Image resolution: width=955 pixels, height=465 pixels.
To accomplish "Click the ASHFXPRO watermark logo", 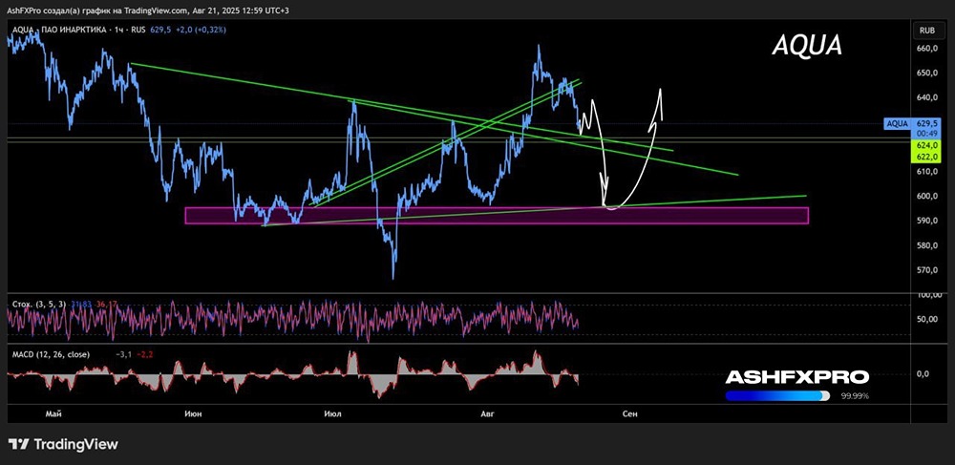I will pyautogui.click(x=796, y=377).
